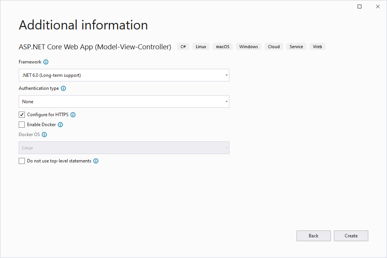Click the Linux tag
387x258 pixels.
pos(201,47)
